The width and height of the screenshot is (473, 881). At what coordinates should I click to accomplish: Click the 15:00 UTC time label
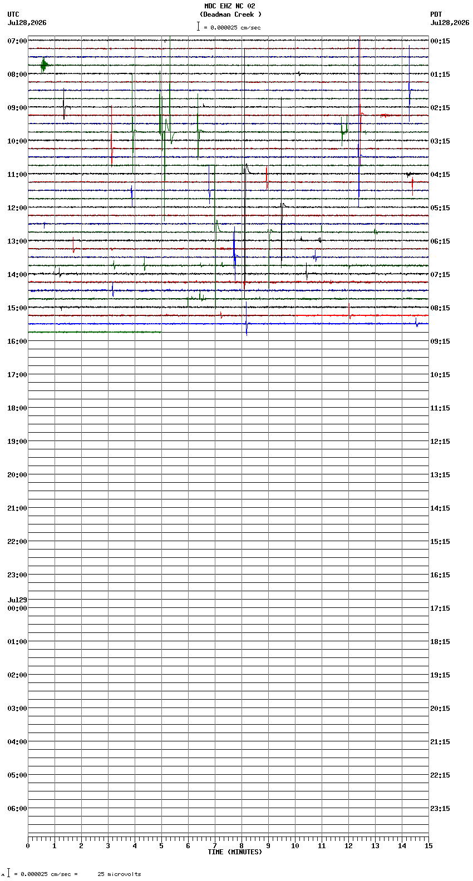pos(17,308)
